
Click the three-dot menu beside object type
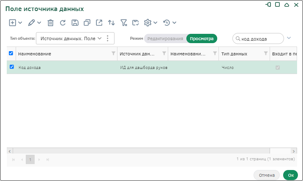[x=108, y=38]
